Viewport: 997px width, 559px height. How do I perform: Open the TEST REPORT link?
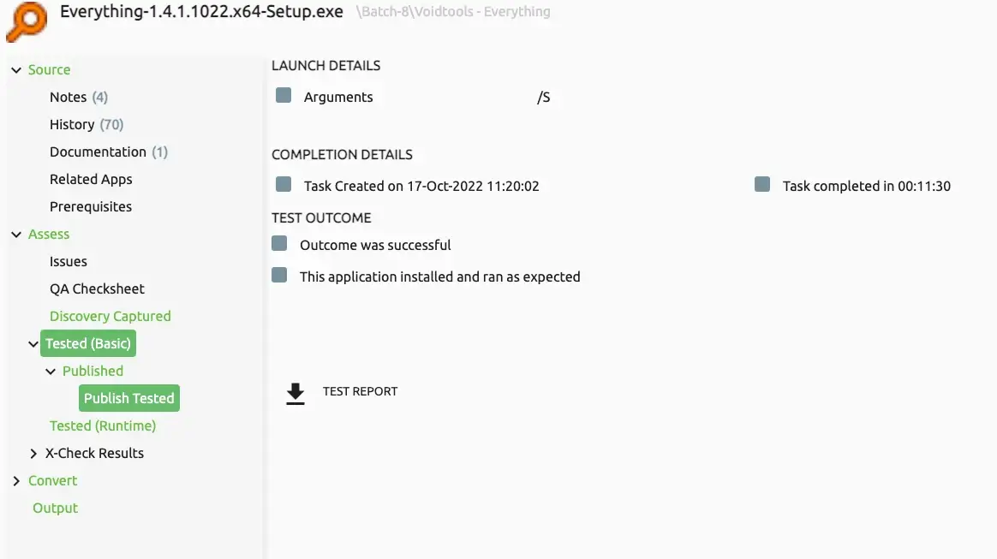point(360,391)
